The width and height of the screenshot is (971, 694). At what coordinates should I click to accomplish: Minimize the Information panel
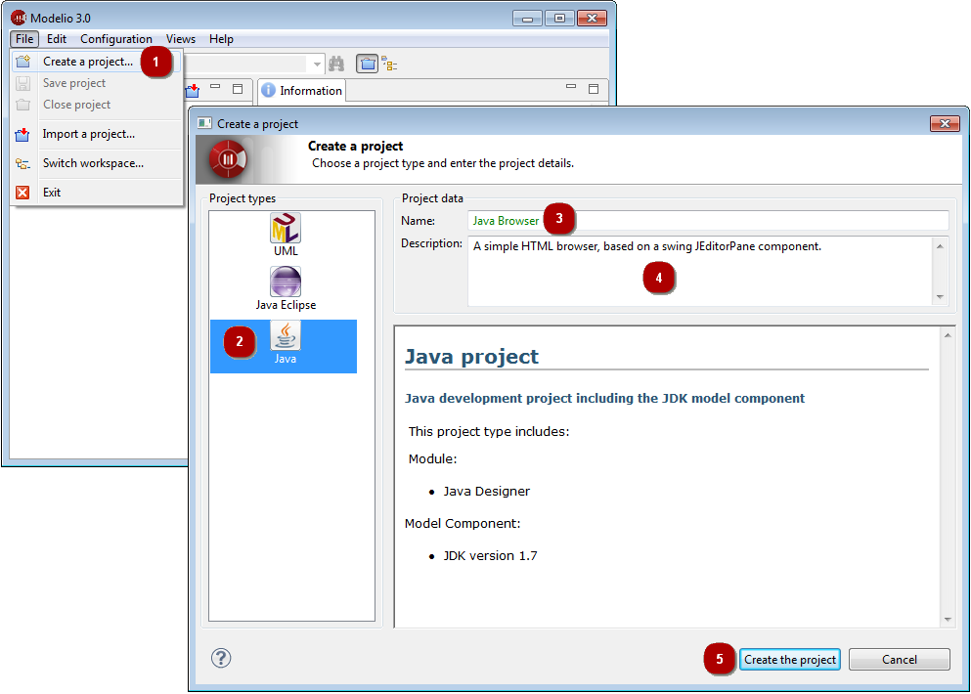click(571, 87)
